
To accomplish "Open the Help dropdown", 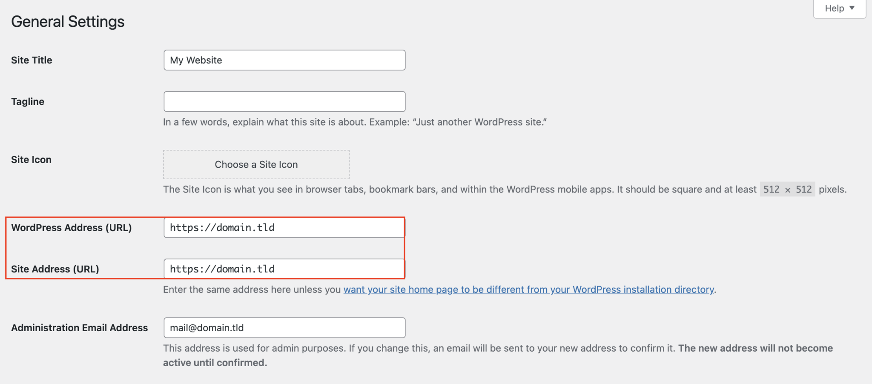I will [x=839, y=8].
